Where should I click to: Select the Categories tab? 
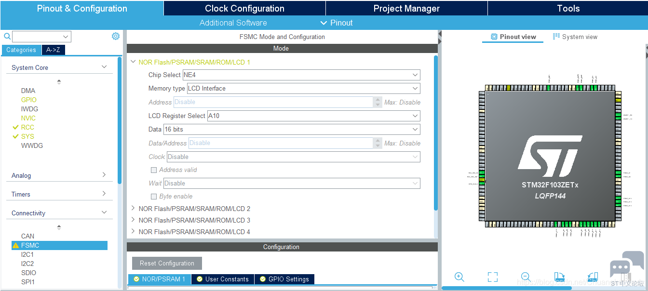pos(21,50)
